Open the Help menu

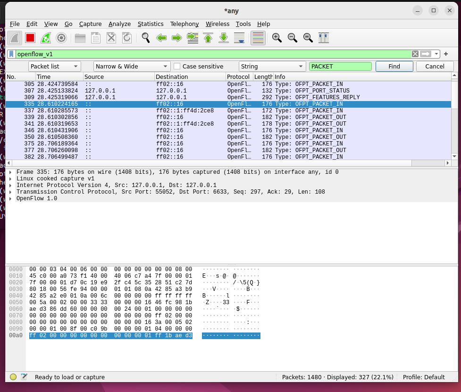tap(263, 24)
